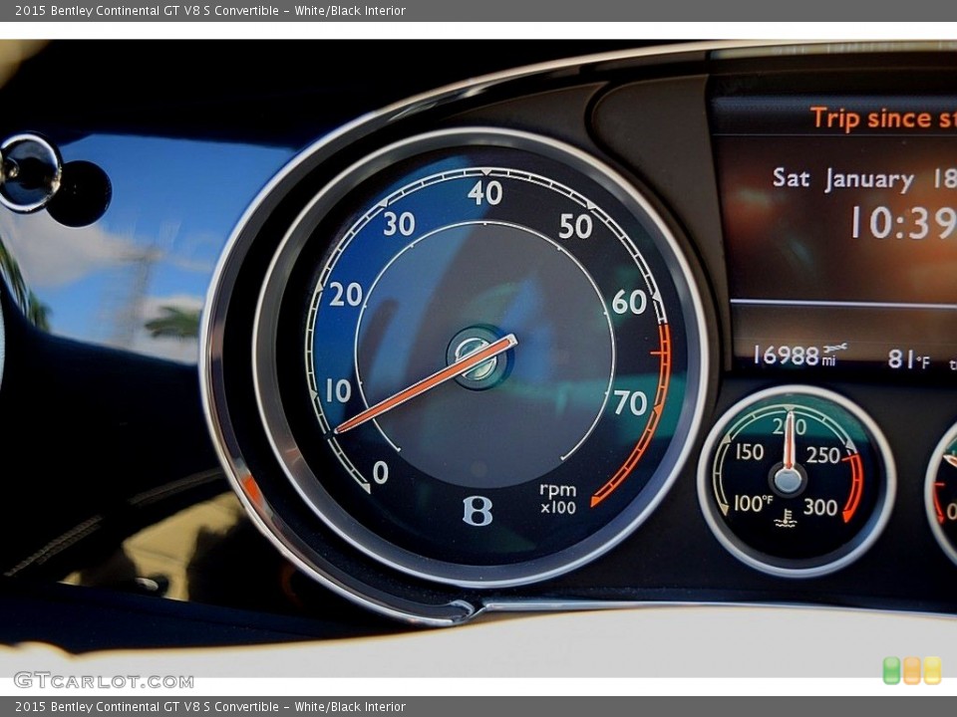Click the tachometer needle center hub
The height and width of the screenshot is (717, 957).
pyautogui.click(x=478, y=358)
